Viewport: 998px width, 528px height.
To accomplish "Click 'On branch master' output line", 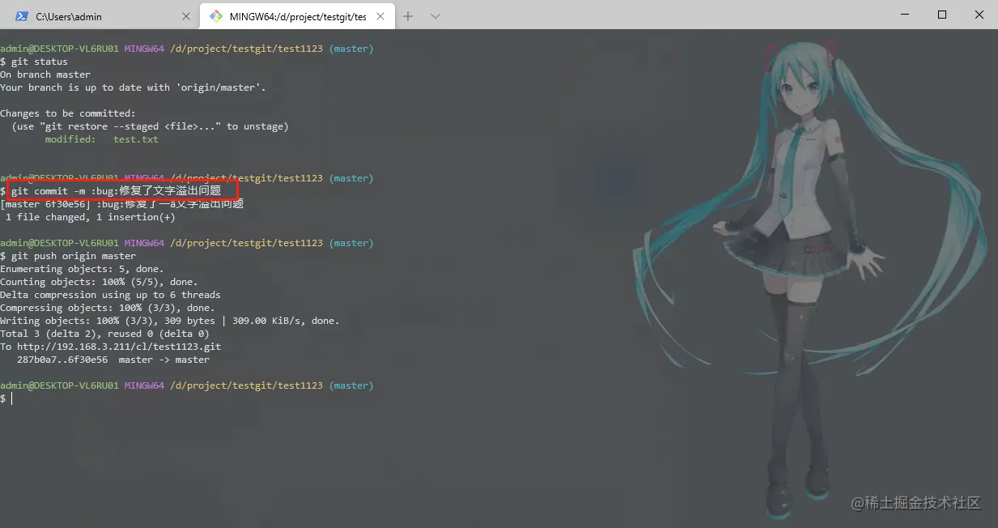I will coord(45,75).
